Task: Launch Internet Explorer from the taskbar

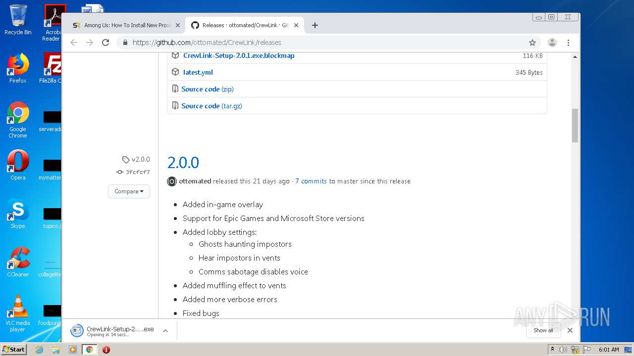Action: pyautogui.click(x=39, y=350)
